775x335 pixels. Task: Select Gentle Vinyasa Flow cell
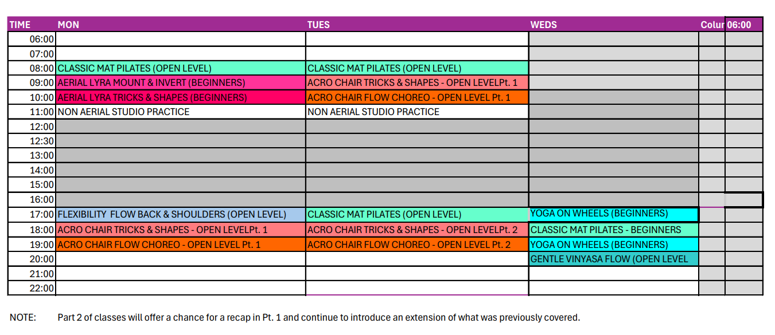(x=614, y=259)
